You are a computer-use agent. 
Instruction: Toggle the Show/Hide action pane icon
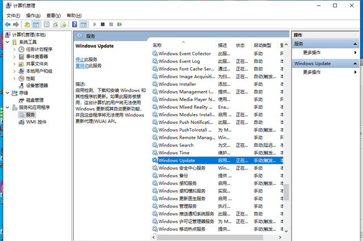click(x=83, y=24)
